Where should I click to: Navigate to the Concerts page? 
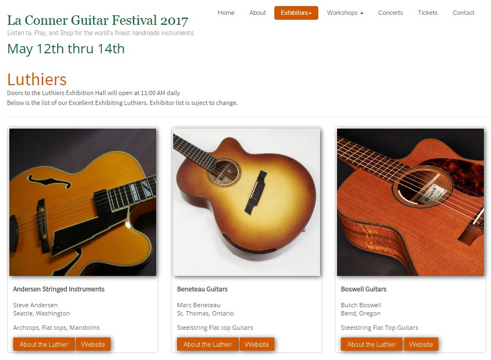point(390,13)
